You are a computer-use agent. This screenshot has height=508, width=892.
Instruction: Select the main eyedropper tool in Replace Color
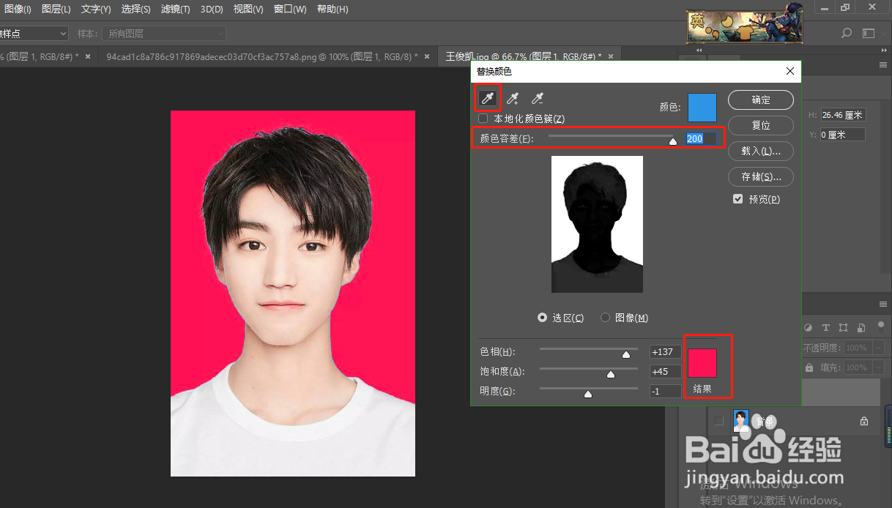pos(487,98)
